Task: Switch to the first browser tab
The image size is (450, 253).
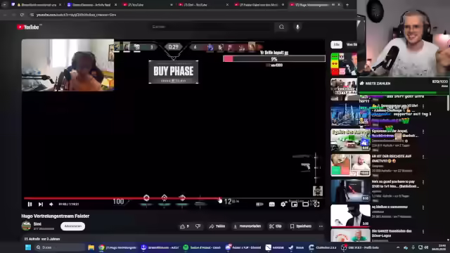Action: point(35,5)
